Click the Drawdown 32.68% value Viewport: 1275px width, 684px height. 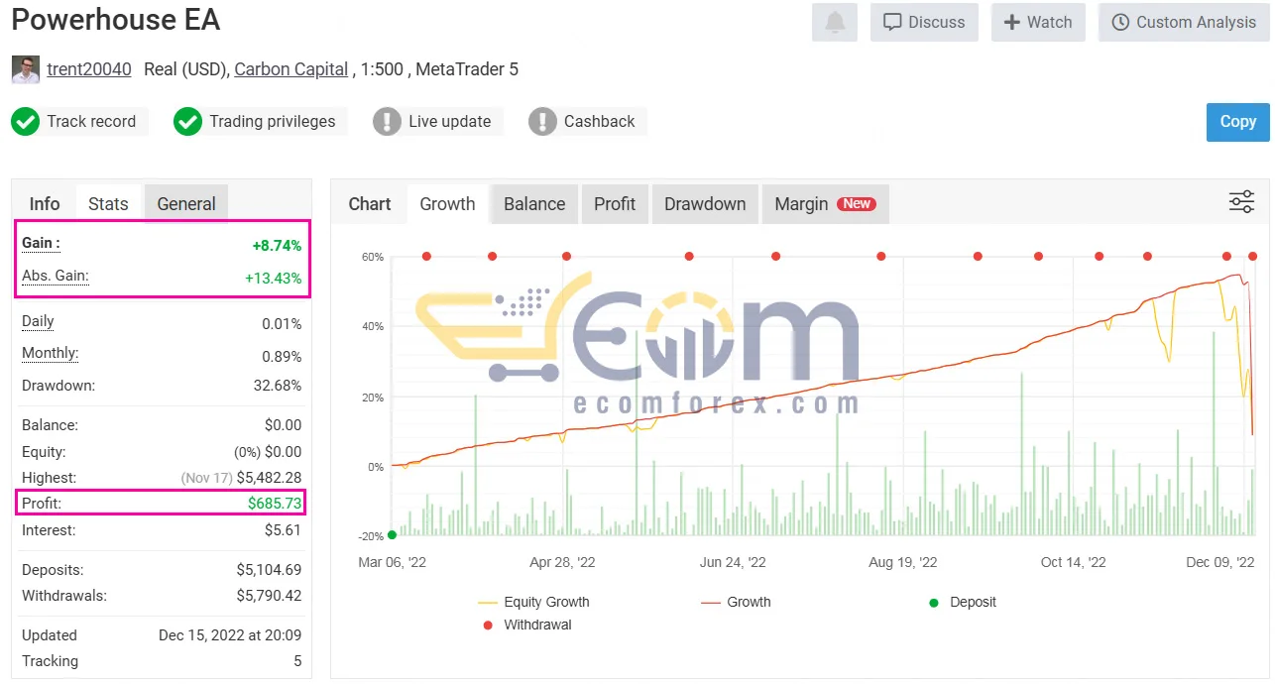[277, 385]
